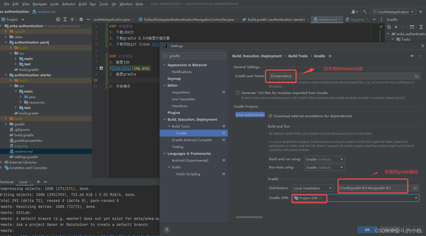Image resolution: width=426 pixels, height=236 pixels.
Task: Open the Git menu
Action: (x=114, y=4)
